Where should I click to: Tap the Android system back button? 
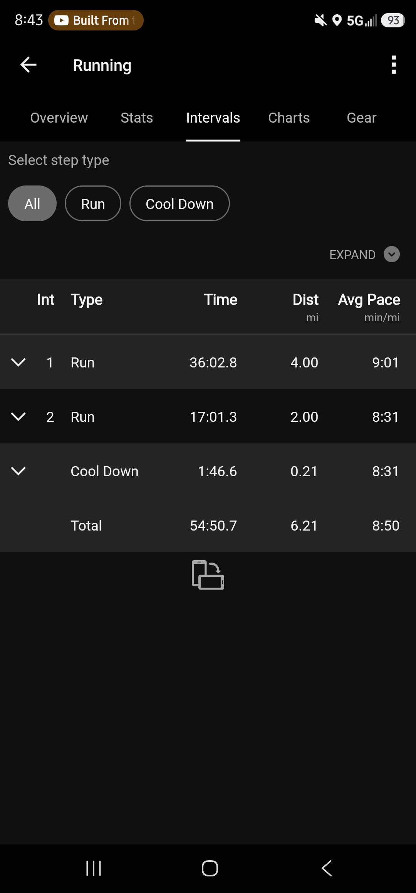(327, 868)
